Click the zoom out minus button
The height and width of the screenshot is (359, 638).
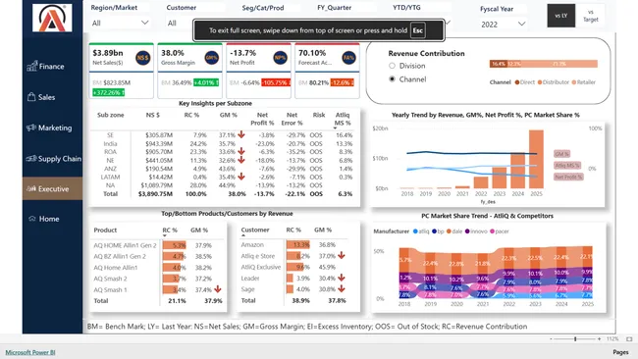point(551,338)
